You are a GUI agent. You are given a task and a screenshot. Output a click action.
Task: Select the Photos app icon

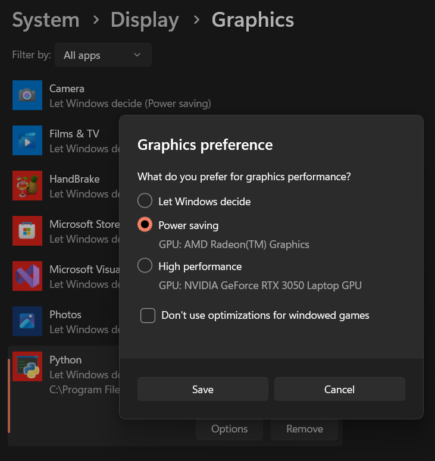pyautogui.click(x=27, y=321)
